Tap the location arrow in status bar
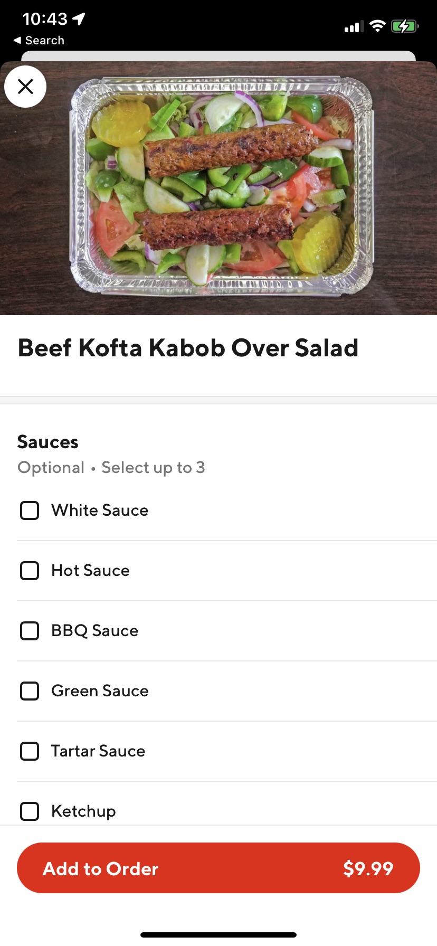Image resolution: width=437 pixels, height=946 pixels. (79, 19)
